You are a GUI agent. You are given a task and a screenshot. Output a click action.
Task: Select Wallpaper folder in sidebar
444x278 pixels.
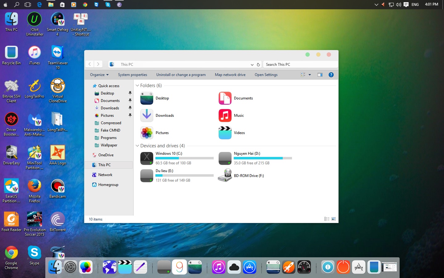coord(106,145)
